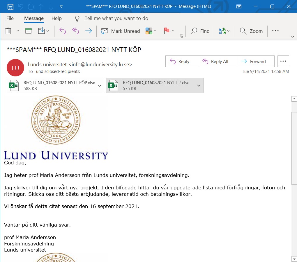This screenshot has height=262, width=297.
Task: Click the ribbon Reply All icon
Action: [75, 31]
